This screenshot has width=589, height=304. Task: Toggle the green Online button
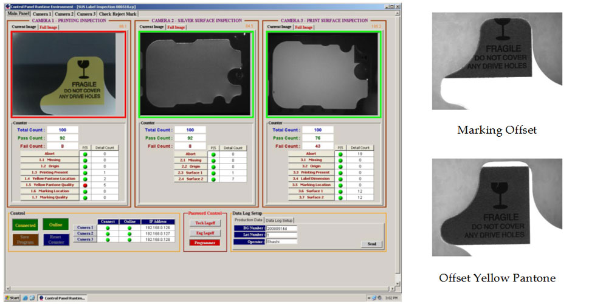click(55, 225)
